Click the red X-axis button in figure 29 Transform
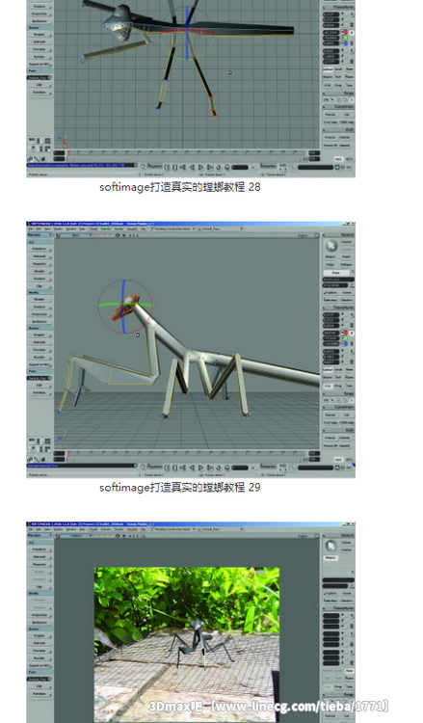 [346, 333]
